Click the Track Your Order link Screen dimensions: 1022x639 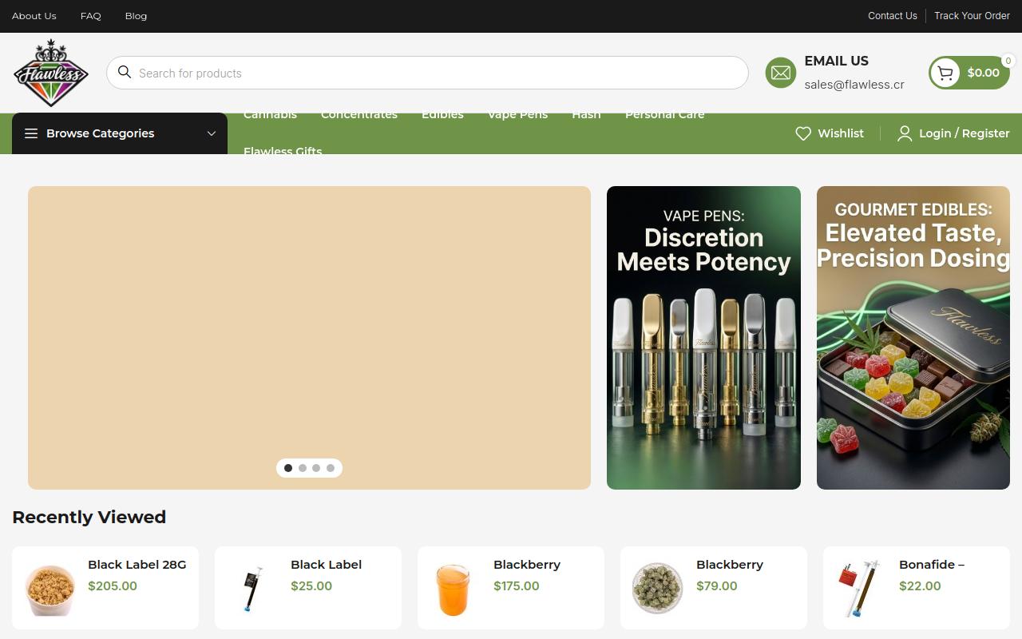972,16
